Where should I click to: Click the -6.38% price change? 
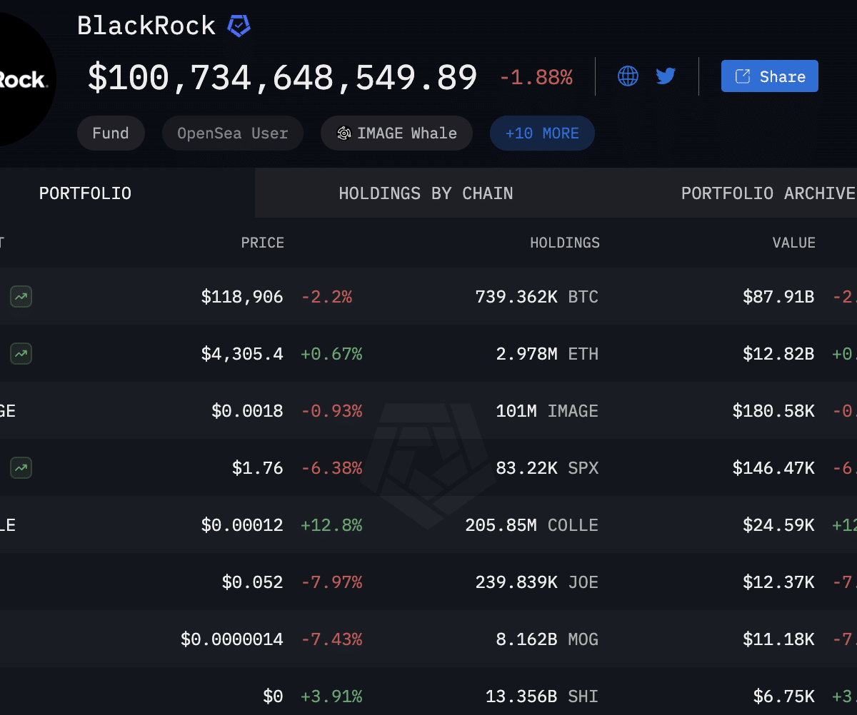click(331, 468)
